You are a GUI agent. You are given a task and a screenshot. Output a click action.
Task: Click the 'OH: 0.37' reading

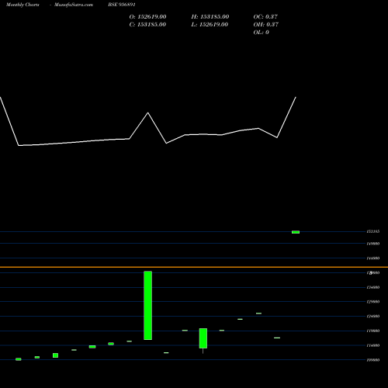(266, 25)
